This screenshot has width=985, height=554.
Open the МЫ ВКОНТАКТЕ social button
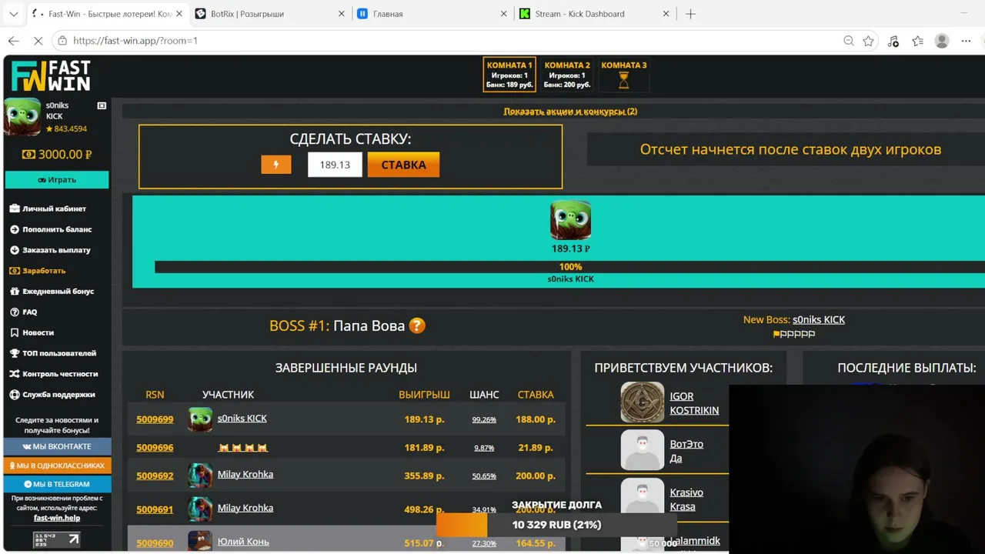57,446
